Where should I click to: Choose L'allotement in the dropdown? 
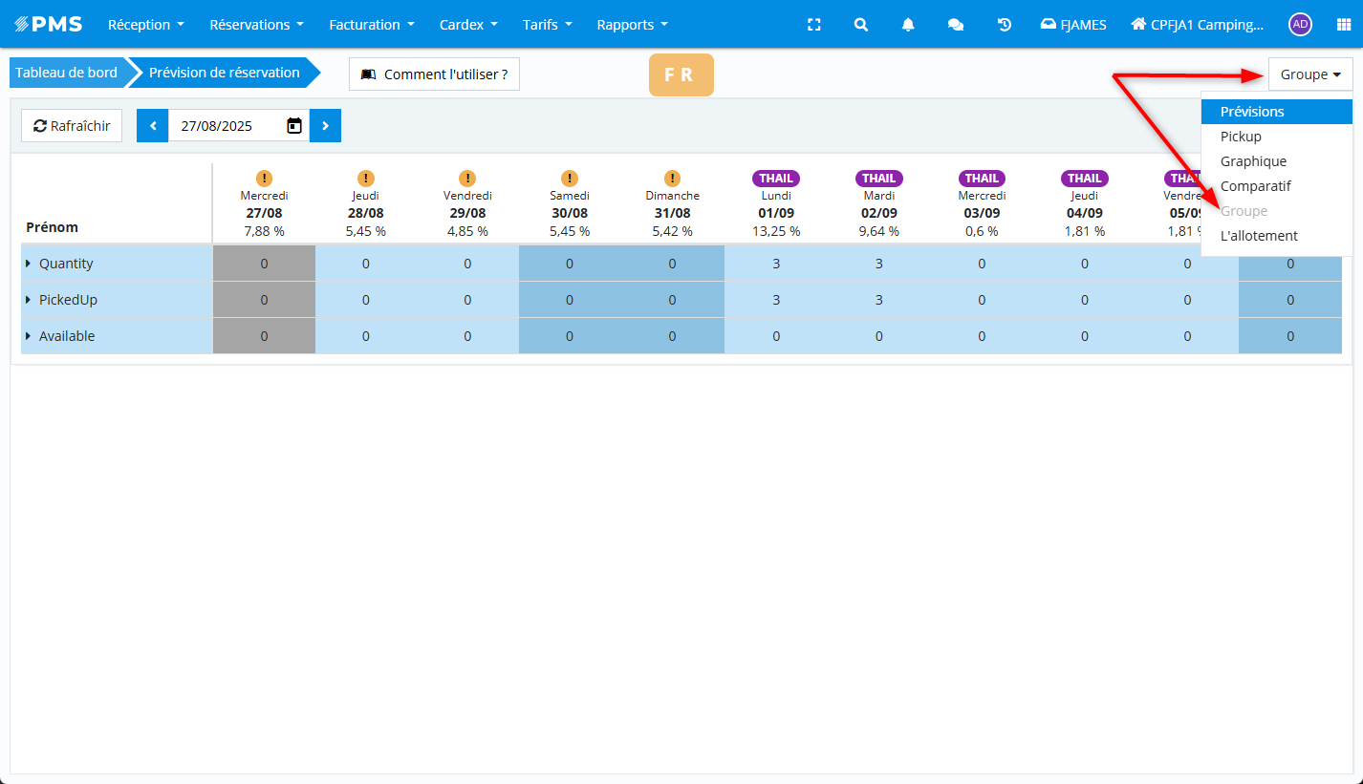click(1259, 236)
